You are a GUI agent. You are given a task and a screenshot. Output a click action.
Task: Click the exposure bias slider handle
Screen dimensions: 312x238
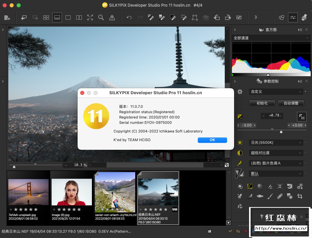(281, 132)
